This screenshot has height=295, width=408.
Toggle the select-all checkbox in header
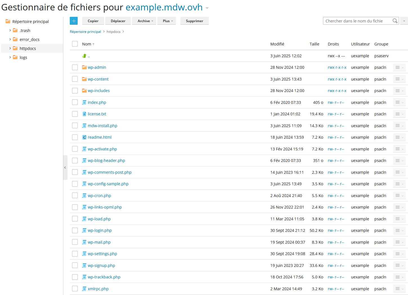[x=75, y=44]
